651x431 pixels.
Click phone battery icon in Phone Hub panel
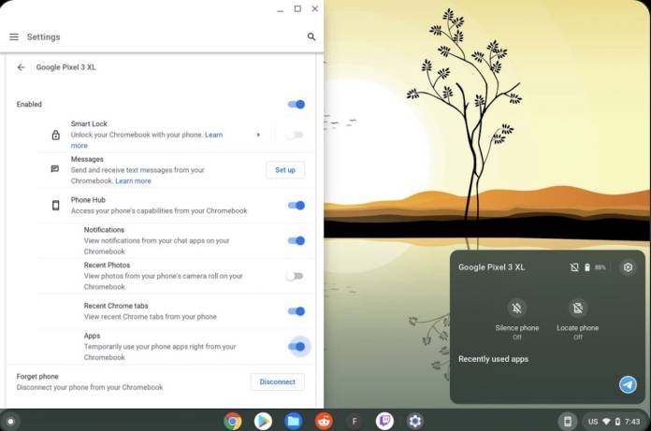[587, 267]
